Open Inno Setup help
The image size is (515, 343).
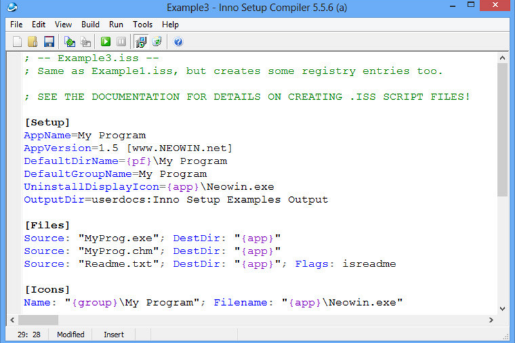point(178,42)
